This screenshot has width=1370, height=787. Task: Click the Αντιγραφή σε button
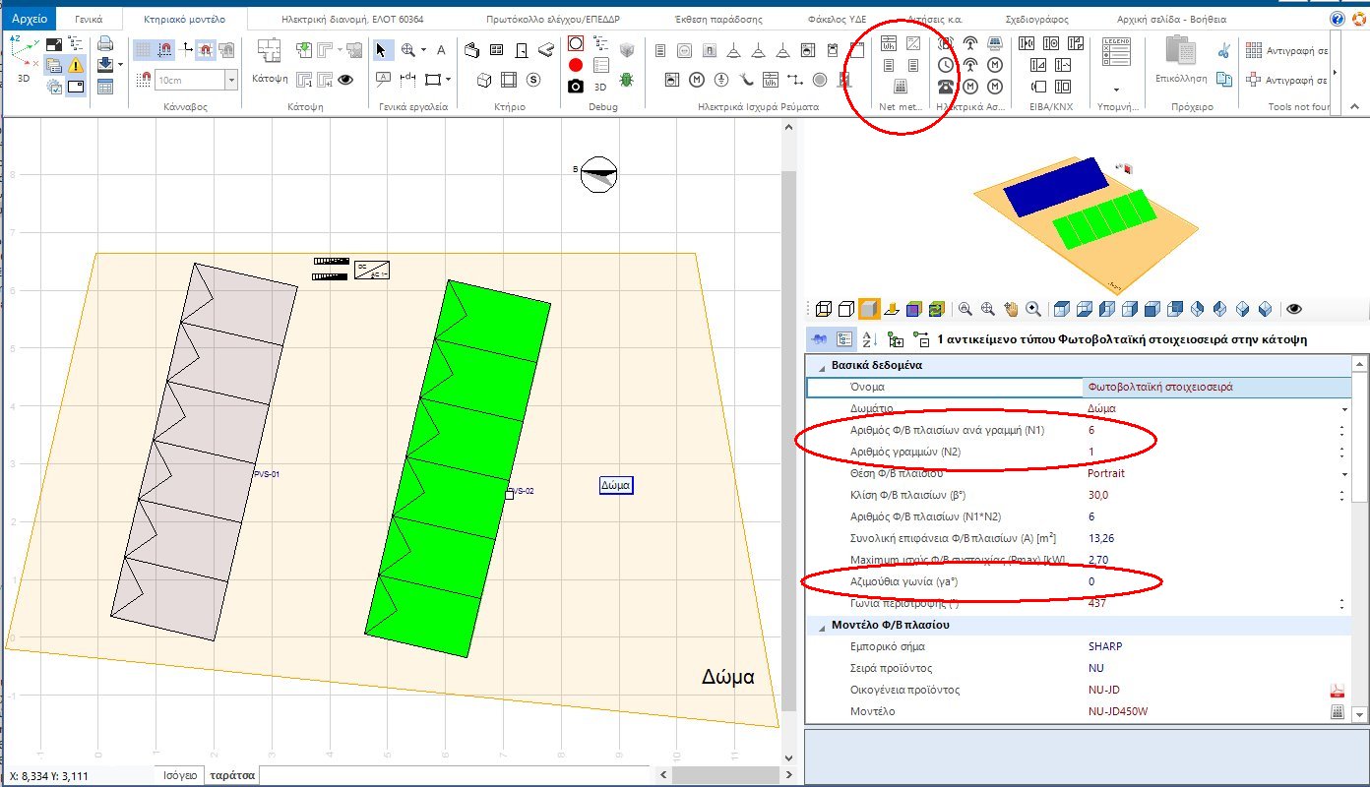(x=1291, y=50)
